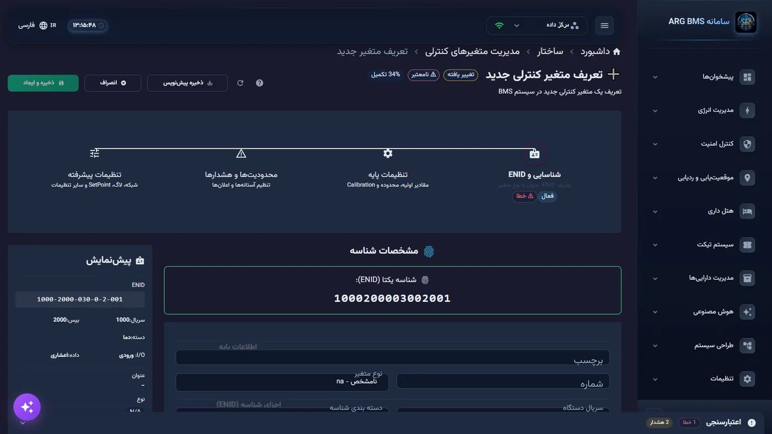This screenshot has width=772, height=434.
Task: Click the refresh icon beside save draft
Action: (x=240, y=83)
